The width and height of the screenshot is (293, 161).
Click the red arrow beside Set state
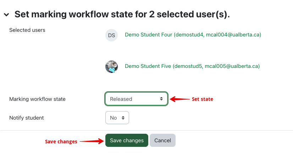tap(179, 99)
